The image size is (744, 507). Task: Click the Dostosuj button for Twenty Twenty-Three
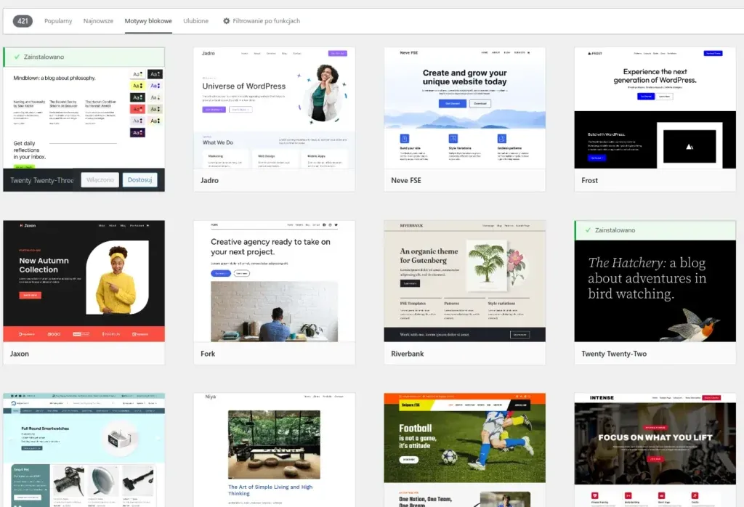click(x=139, y=179)
